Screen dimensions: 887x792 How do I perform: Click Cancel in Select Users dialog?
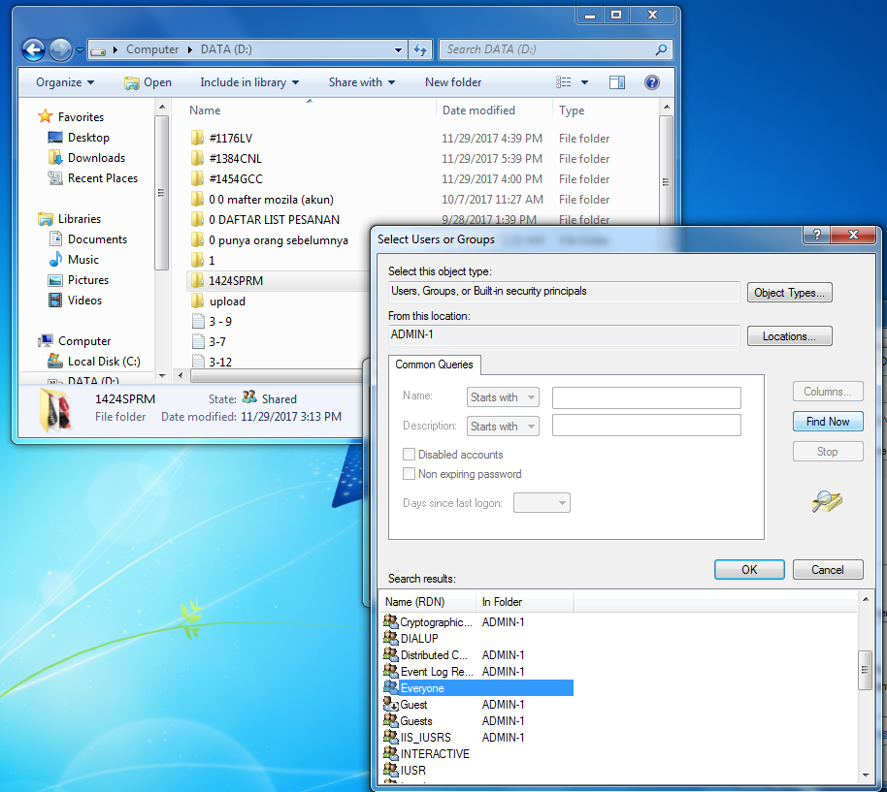(x=828, y=569)
